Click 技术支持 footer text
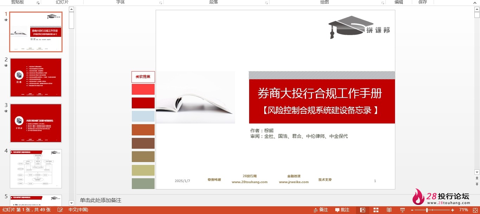This screenshot has width=480, height=214. 325,180
